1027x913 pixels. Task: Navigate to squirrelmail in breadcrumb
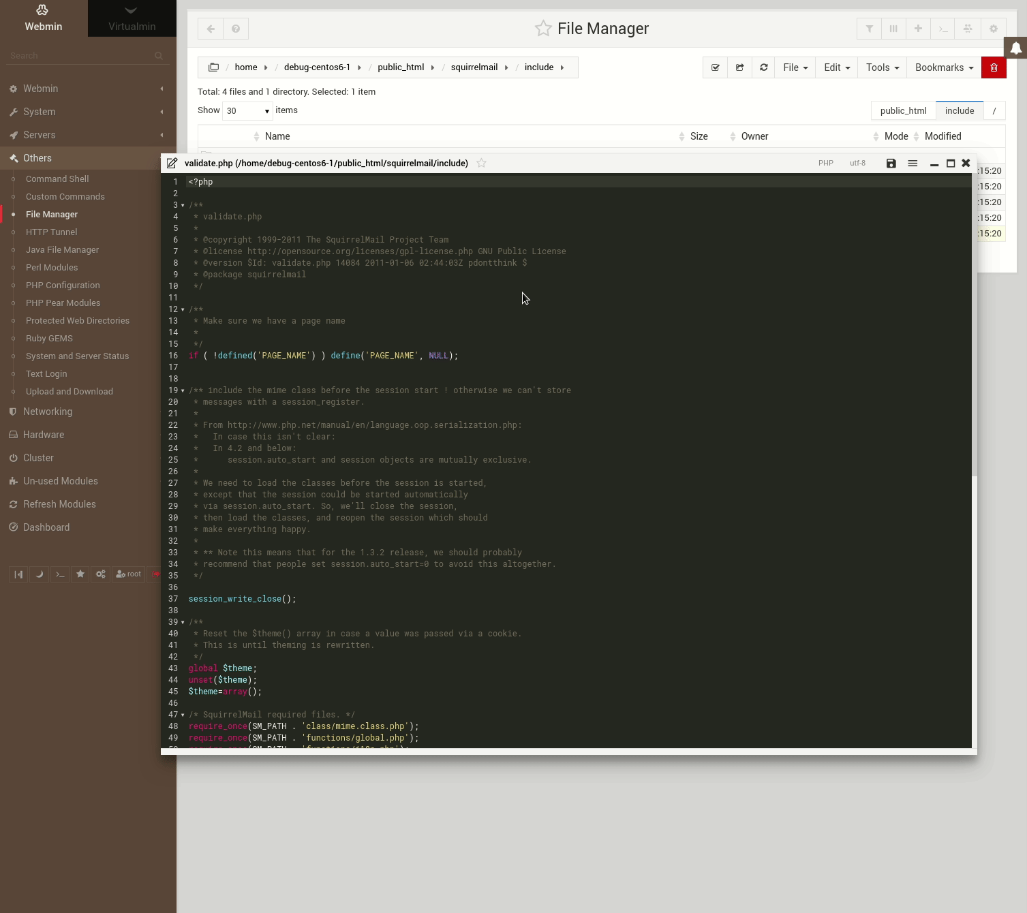(474, 67)
